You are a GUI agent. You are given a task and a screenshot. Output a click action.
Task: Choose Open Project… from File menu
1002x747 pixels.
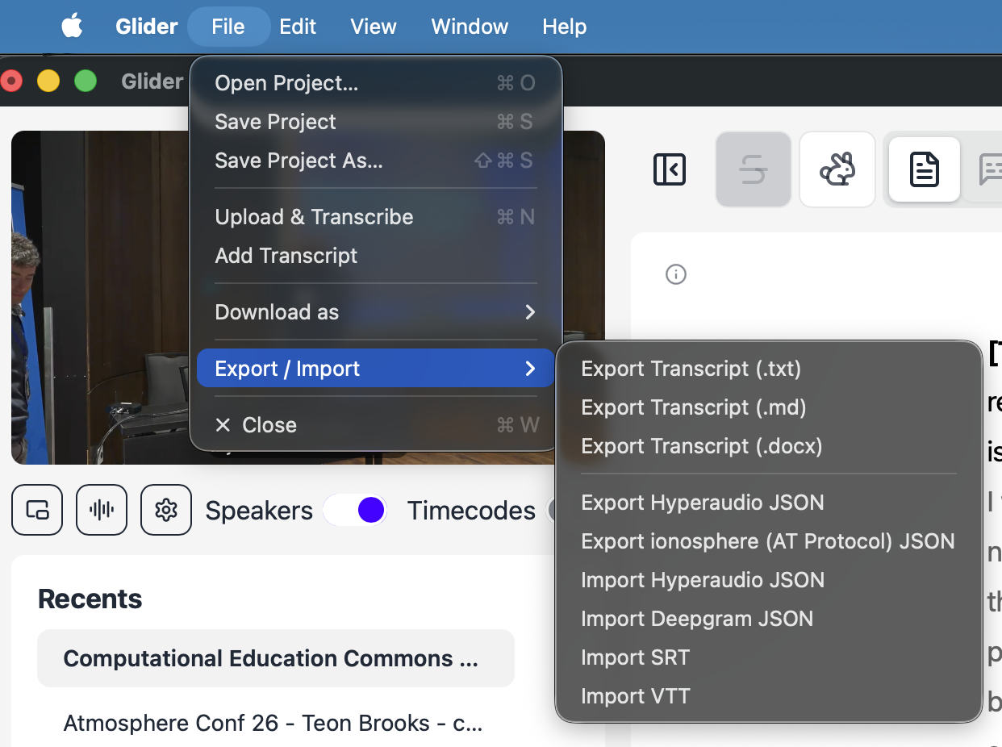click(x=375, y=83)
